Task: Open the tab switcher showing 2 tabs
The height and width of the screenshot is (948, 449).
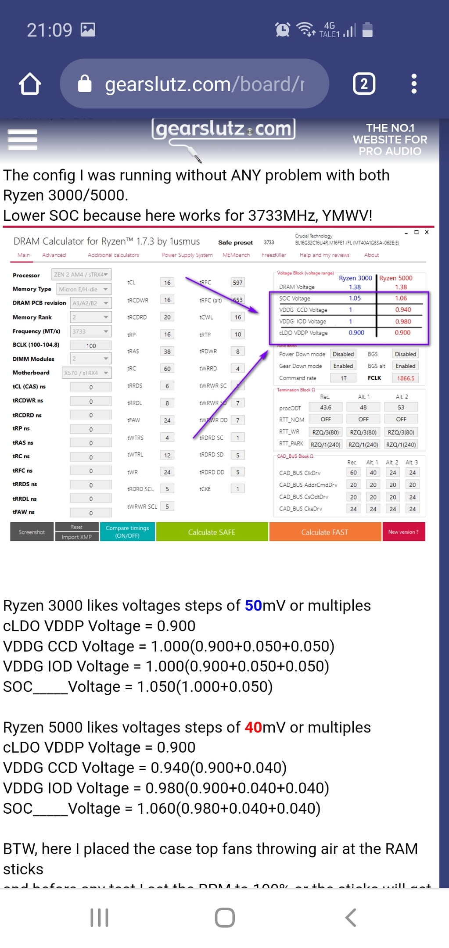Action: (x=364, y=83)
